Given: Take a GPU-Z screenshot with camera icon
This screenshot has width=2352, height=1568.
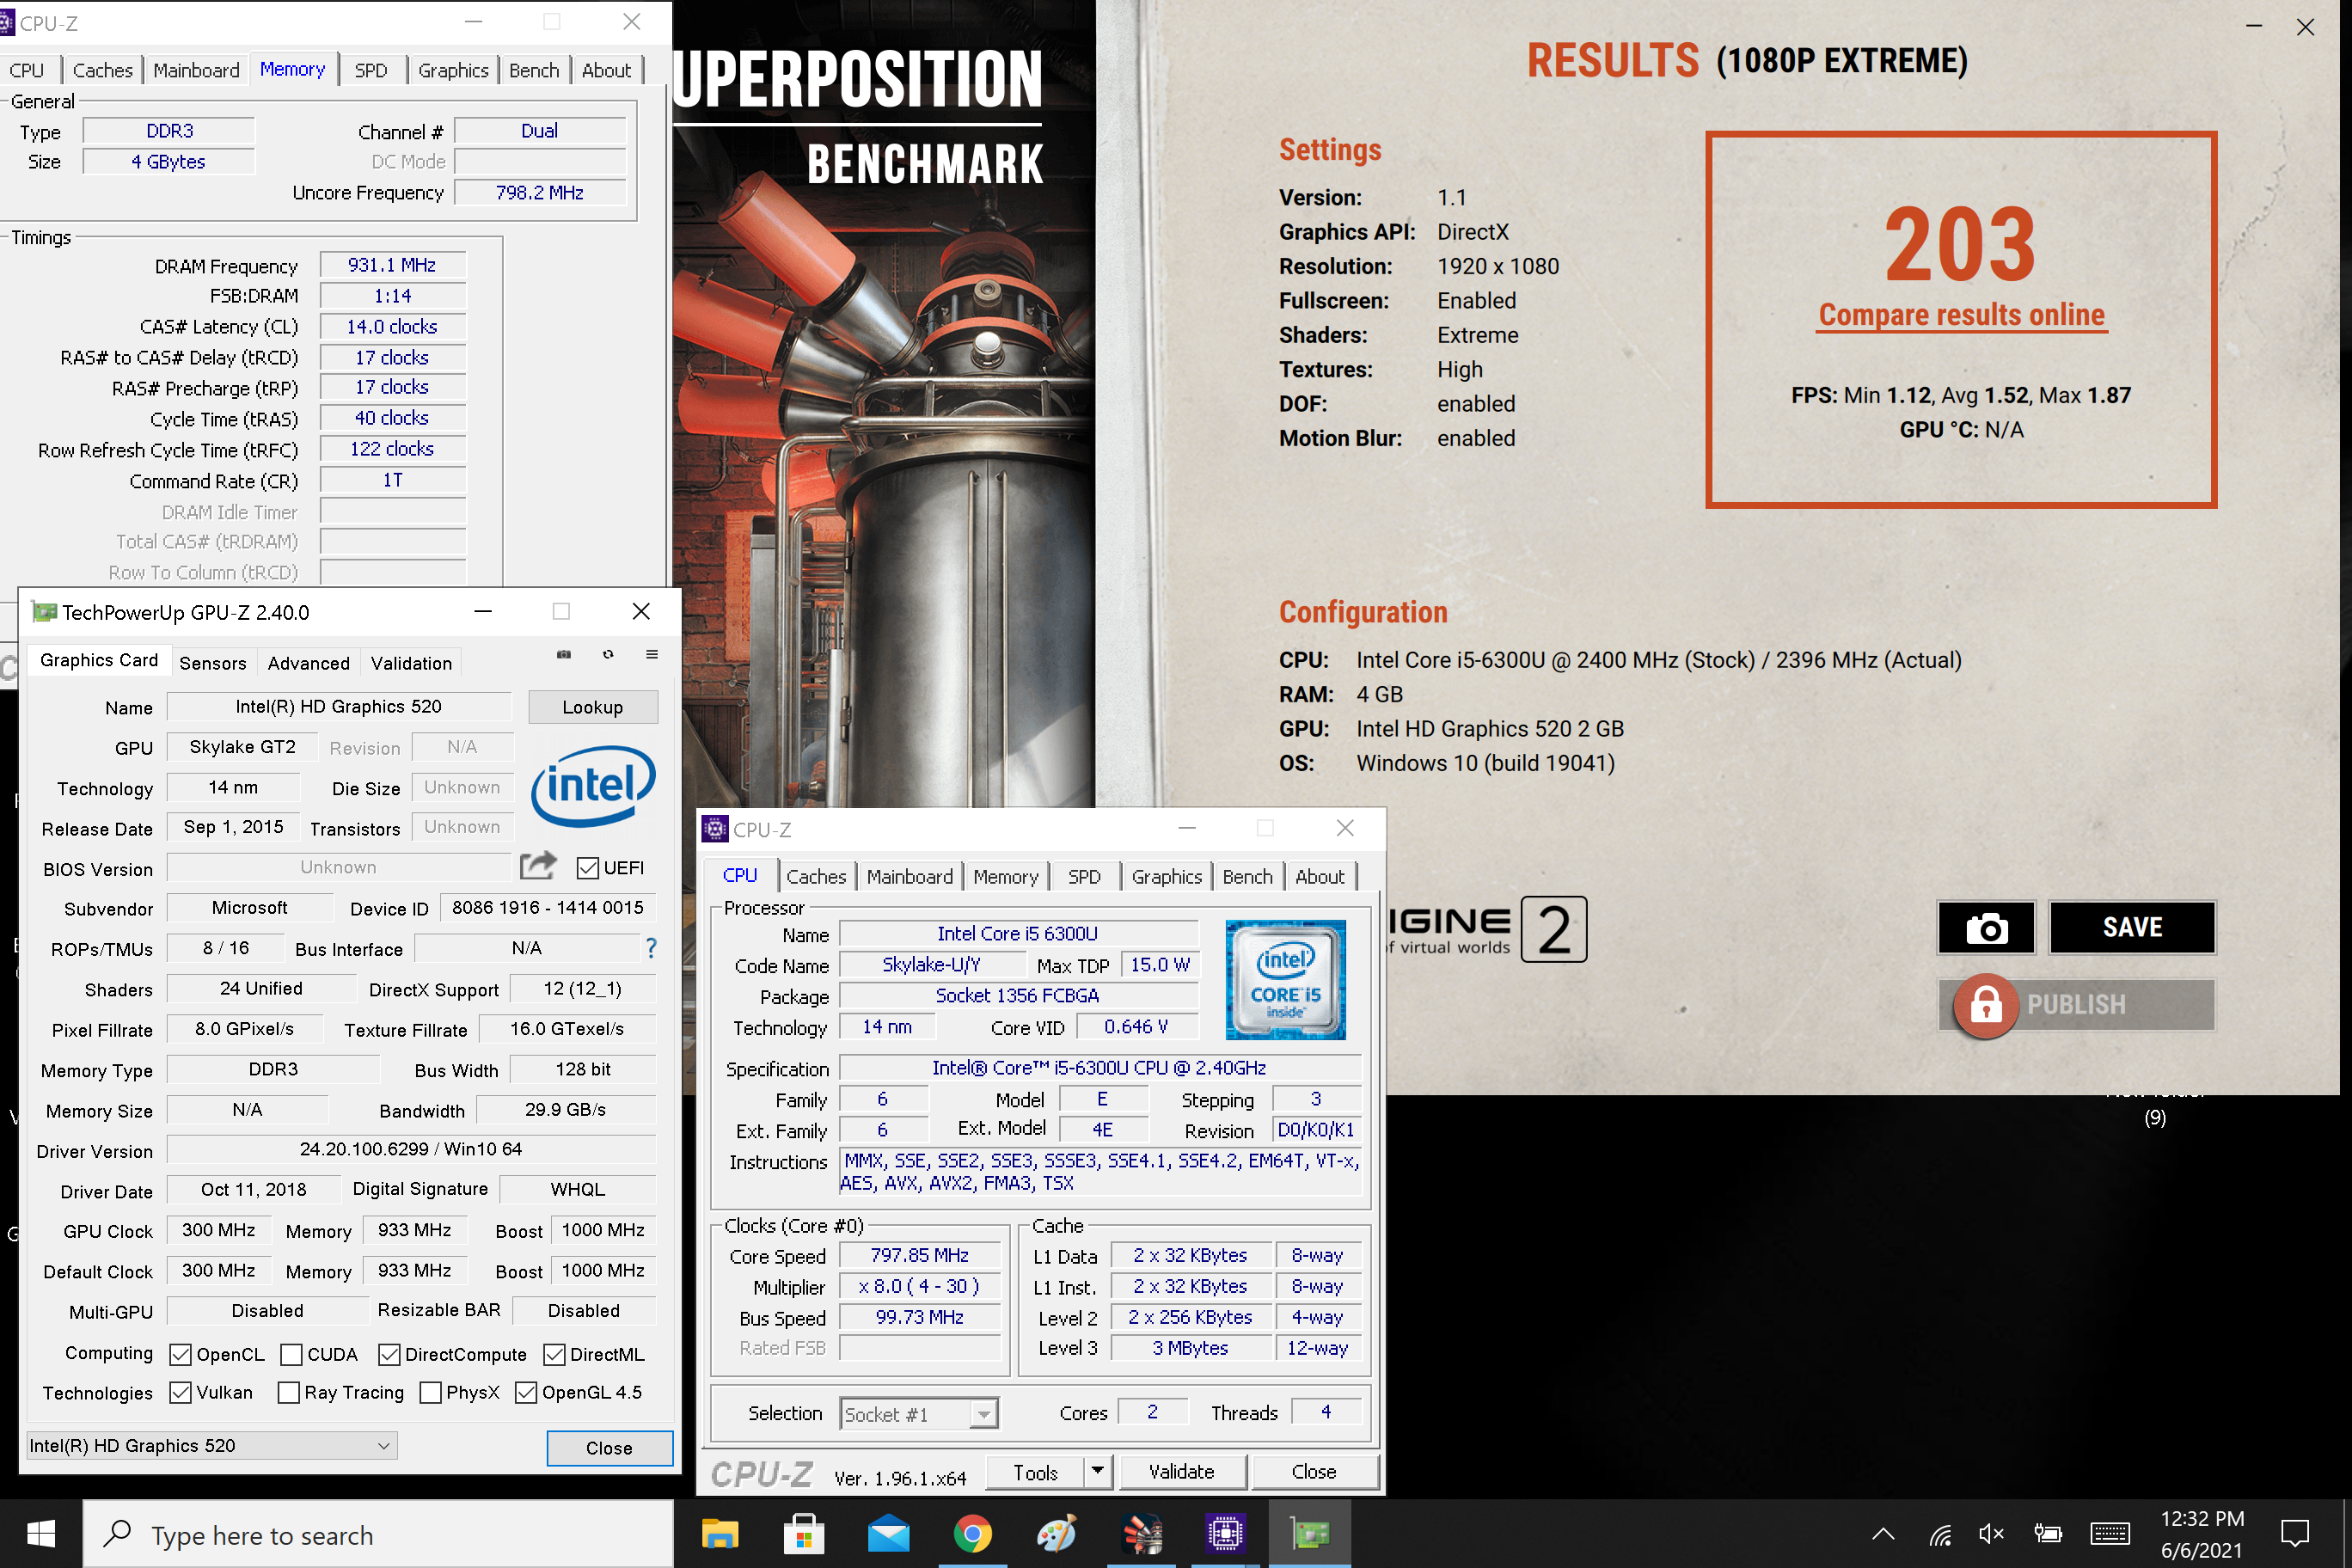Looking at the screenshot, I should tap(564, 654).
